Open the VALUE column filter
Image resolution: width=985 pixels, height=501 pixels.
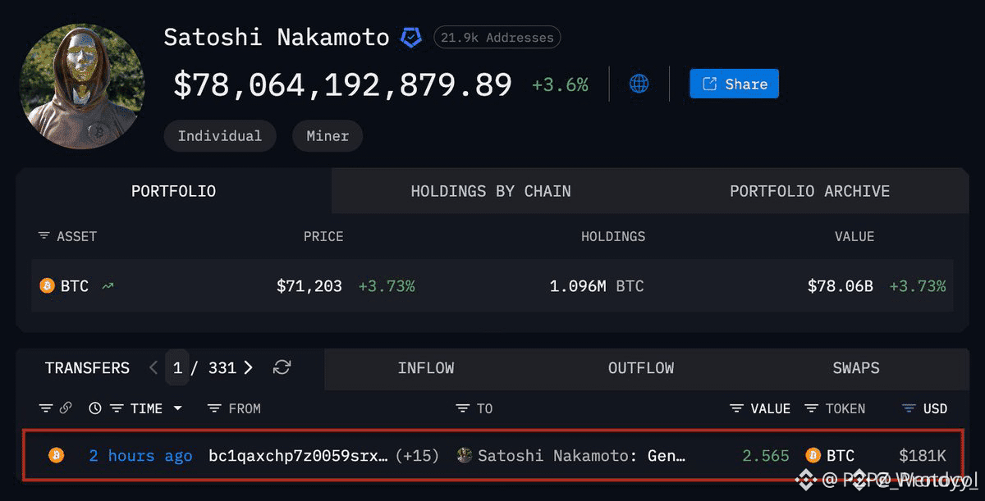pyautogui.click(x=737, y=408)
